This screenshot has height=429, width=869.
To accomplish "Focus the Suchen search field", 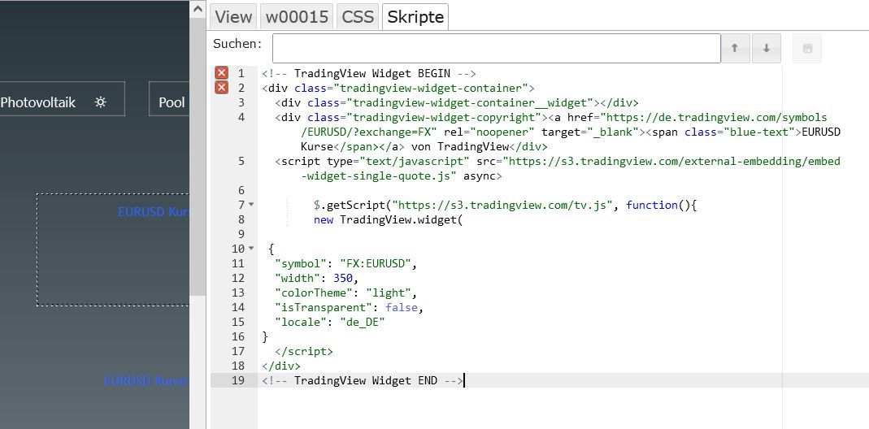I will [x=496, y=48].
